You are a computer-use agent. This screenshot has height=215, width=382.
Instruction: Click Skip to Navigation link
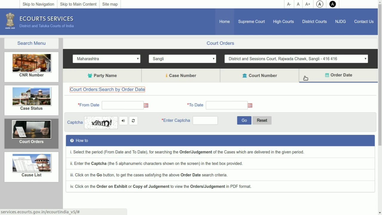(x=38, y=4)
